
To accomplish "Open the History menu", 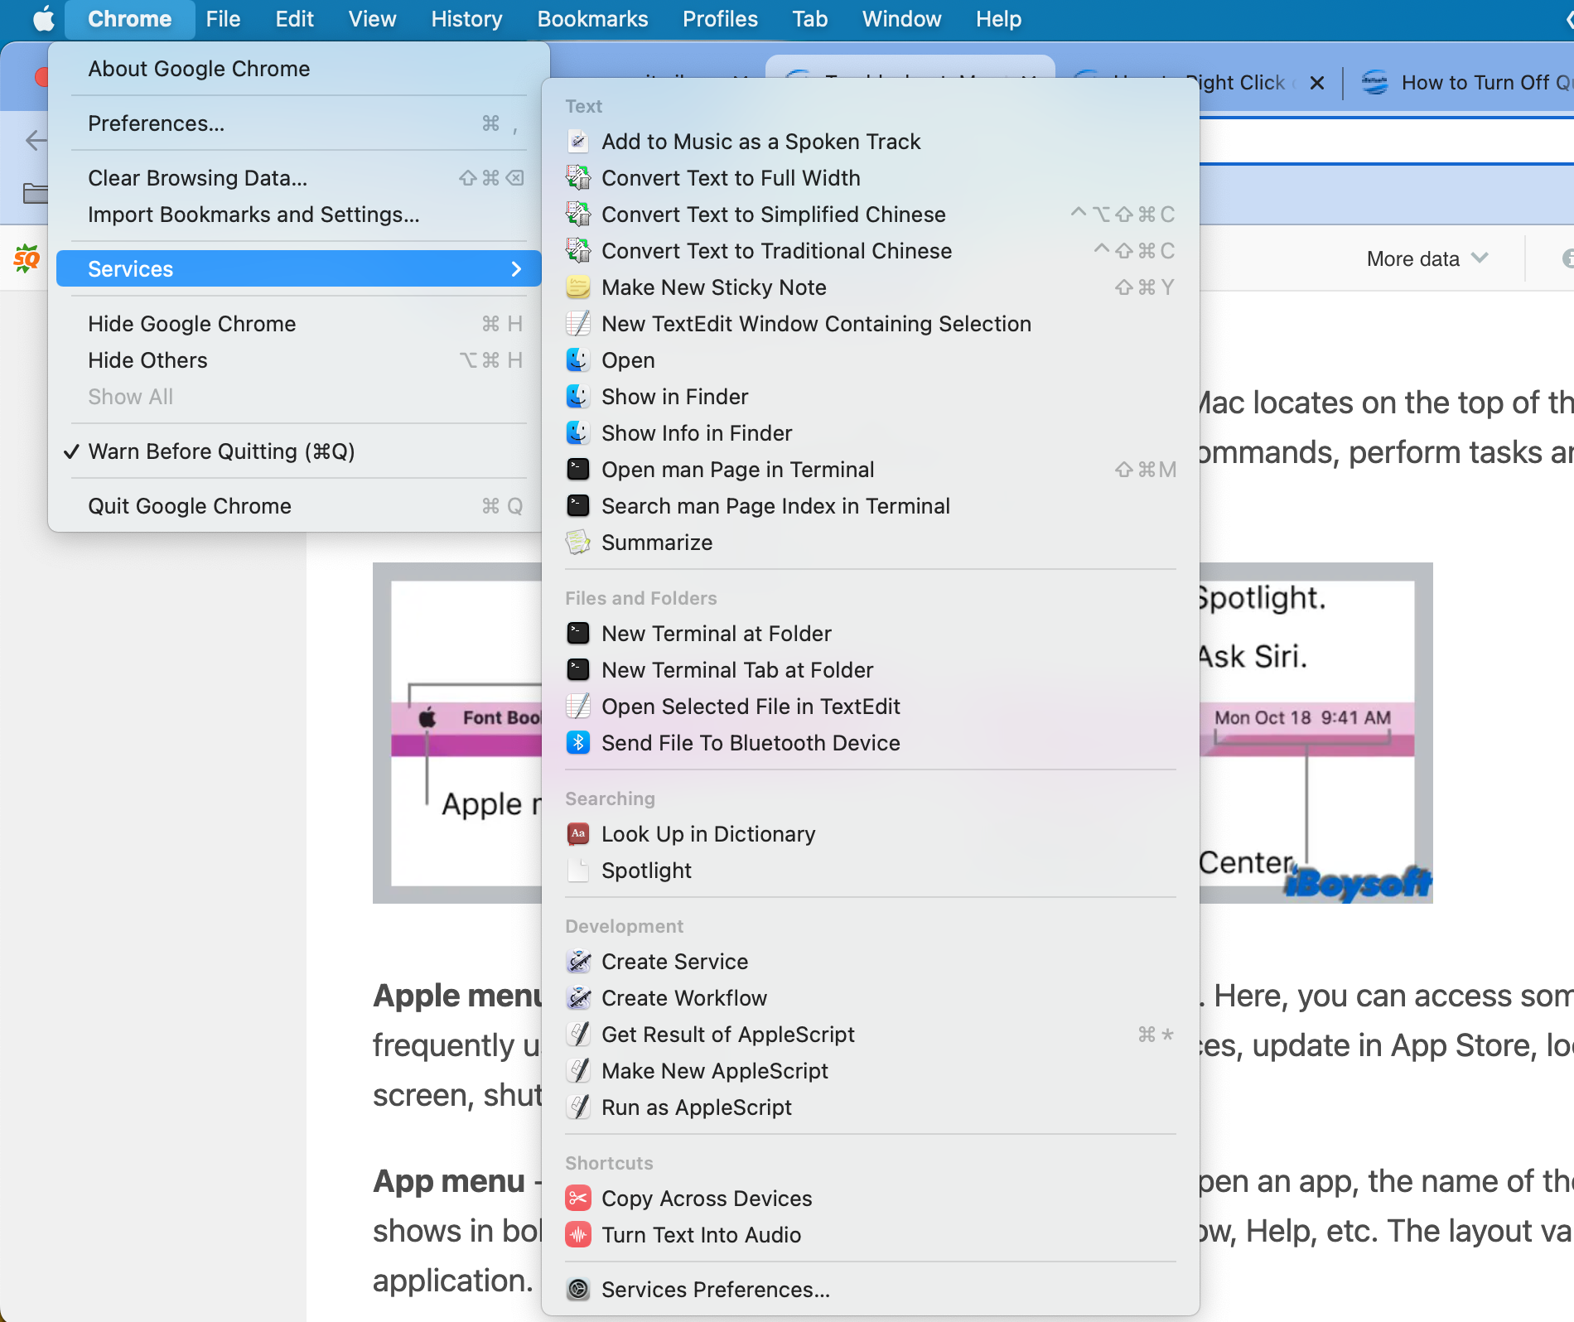I will coord(466,18).
